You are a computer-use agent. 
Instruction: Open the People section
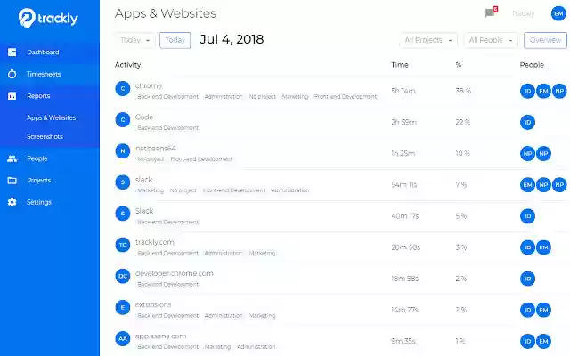(x=37, y=158)
